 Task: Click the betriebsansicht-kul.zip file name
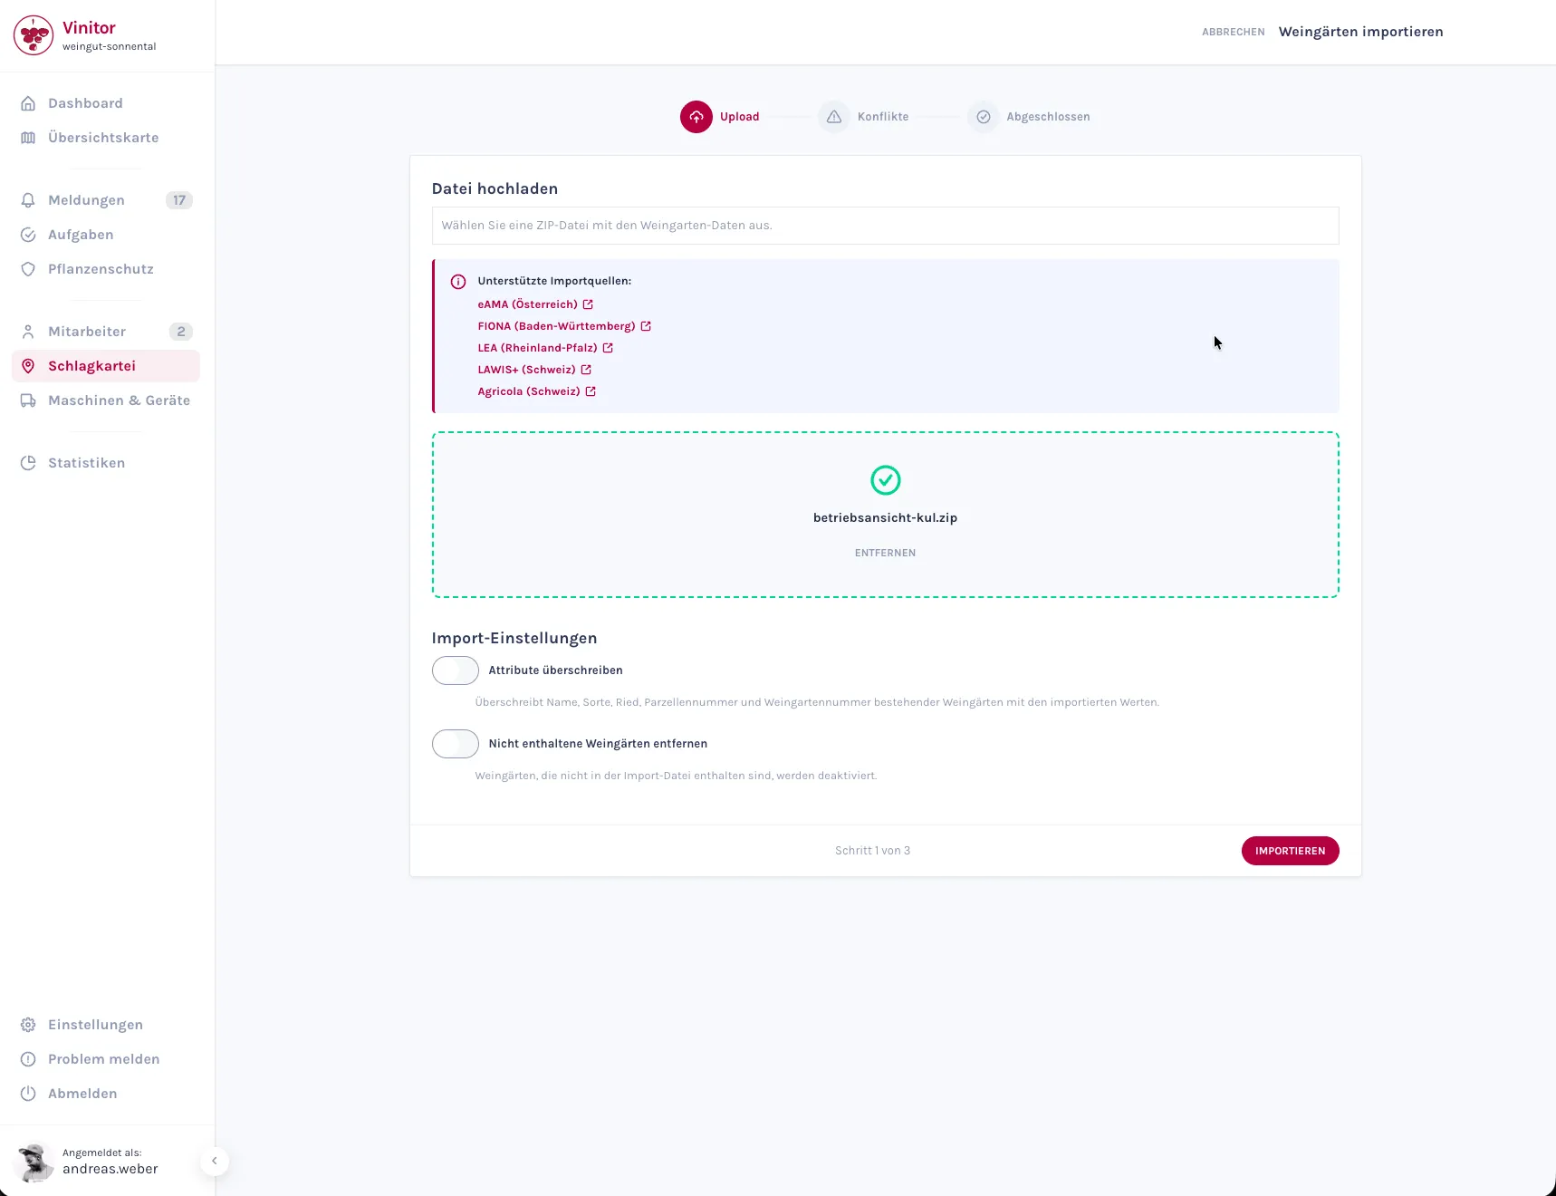(885, 518)
